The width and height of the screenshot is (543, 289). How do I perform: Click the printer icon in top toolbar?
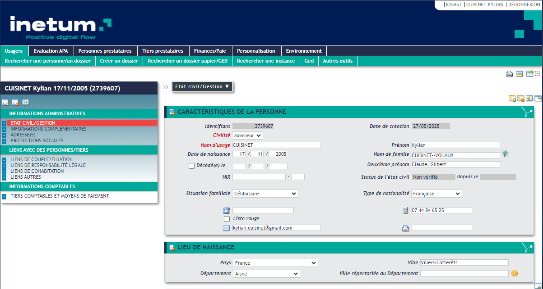[x=509, y=74]
